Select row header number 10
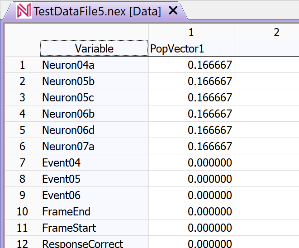299x248 pixels. [22, 211]
